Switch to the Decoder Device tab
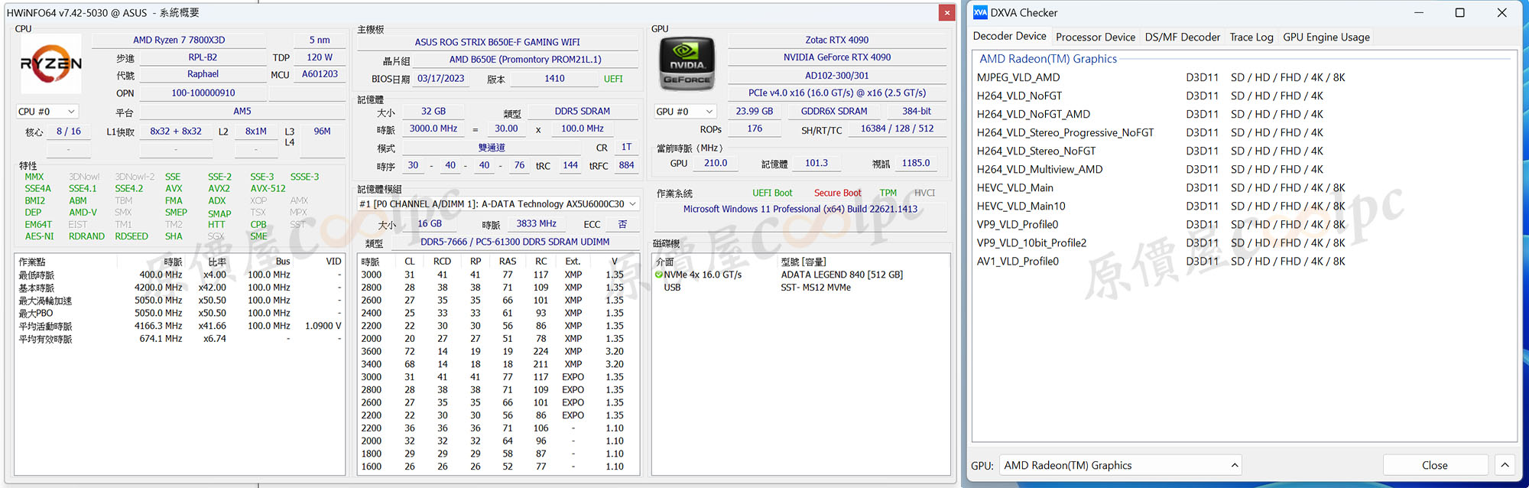The image size is (1529, 488). [1009, 36]
